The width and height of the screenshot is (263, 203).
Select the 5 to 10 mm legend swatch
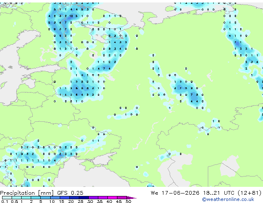point(45,198)
